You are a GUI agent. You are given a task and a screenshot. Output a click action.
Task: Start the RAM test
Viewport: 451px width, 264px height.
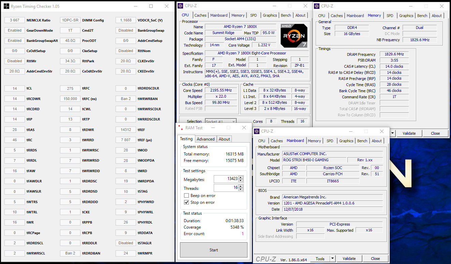pos(214,250)
